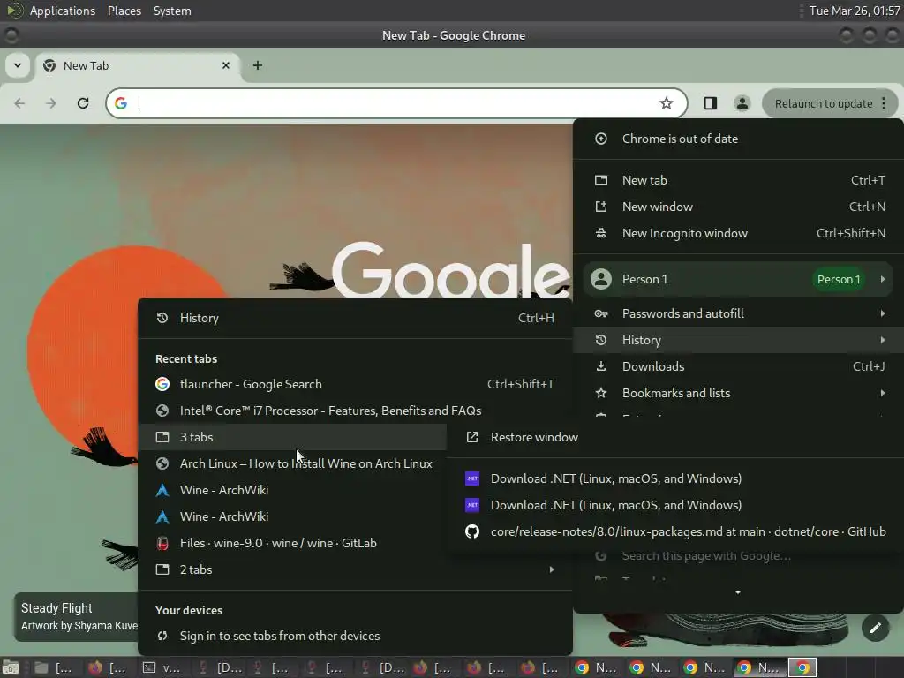This screenshot has height=678, width=904.
Task: Choose New window menu item
Action: pyautogui.click(x=738, y=207)
